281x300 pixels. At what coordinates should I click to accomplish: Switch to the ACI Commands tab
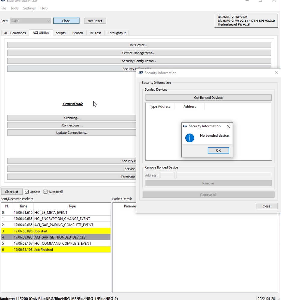pyautogui.click(x=15, y=33)
